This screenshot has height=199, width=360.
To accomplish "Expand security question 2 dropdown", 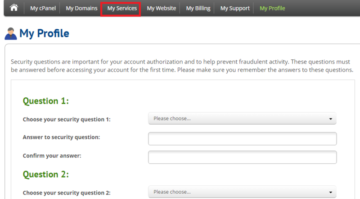I will tap(242, 192).
